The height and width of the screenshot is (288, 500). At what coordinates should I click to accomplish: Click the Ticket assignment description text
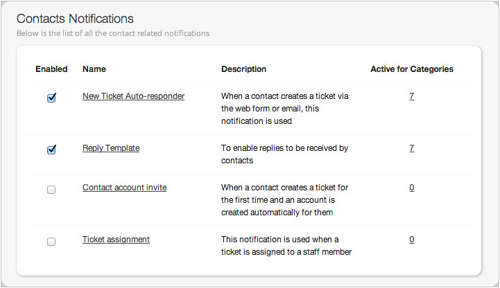pos(286,246)
